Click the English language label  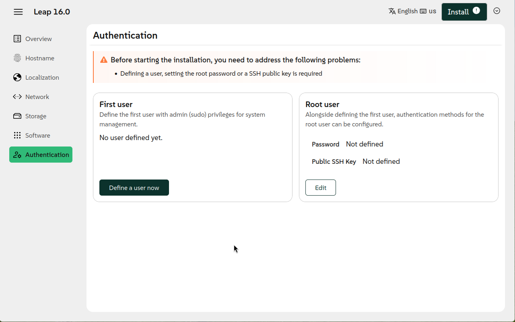coord(407,11)
